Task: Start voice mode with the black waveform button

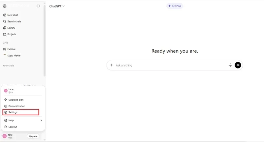Action: [238, 65]
